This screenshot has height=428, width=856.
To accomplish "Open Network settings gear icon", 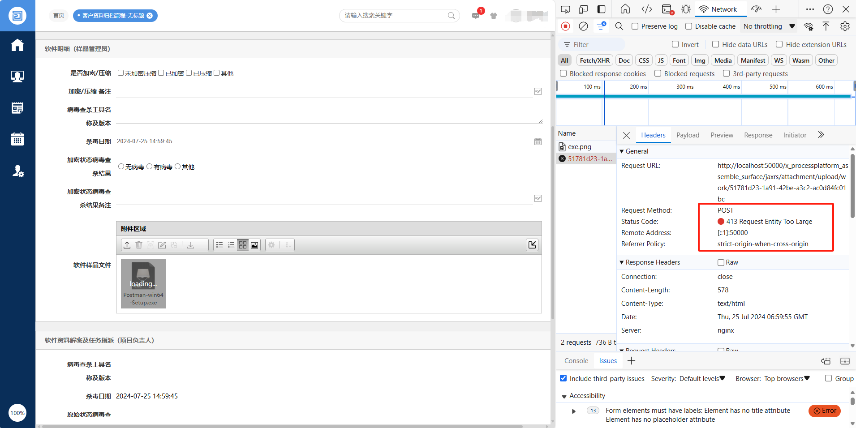I will (845, 26).
